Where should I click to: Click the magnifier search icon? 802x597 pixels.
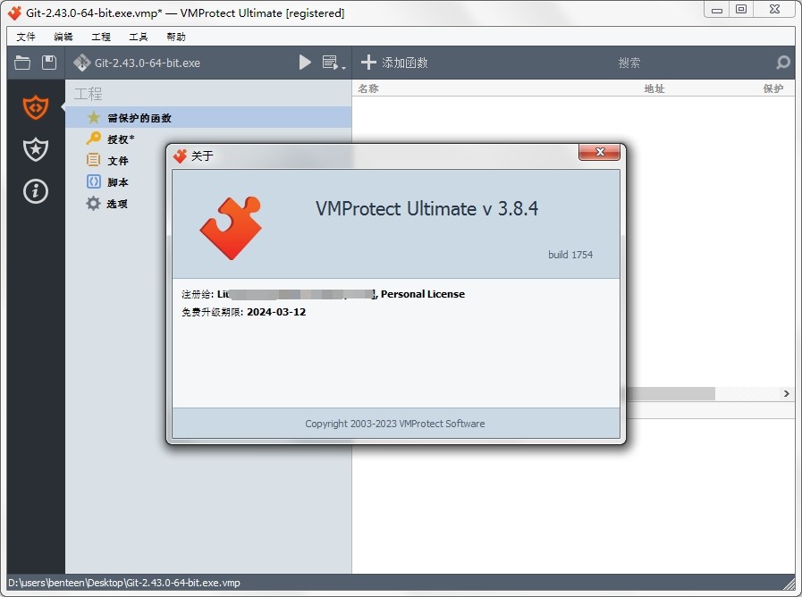pyautogui.click(x=783, y=63)
